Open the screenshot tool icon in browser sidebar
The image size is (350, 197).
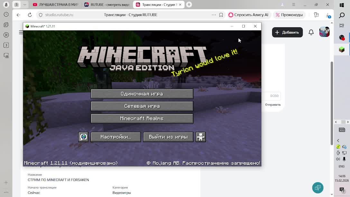(6, 56)
